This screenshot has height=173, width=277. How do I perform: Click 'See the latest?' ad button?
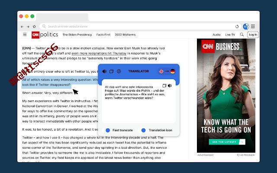point(227,142)
